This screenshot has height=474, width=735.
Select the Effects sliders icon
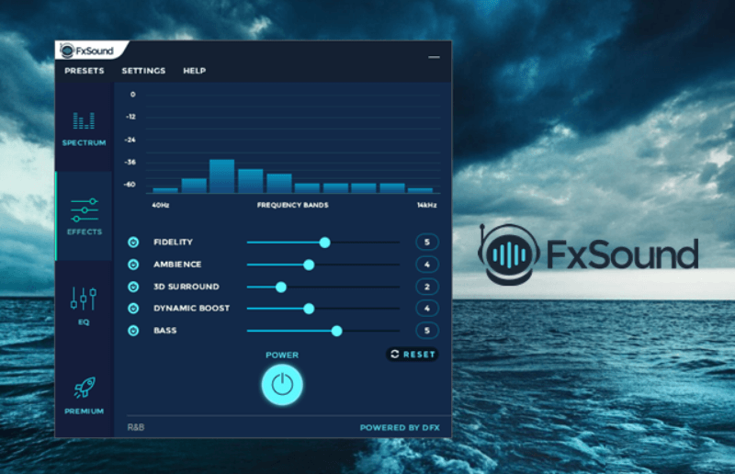84,209
